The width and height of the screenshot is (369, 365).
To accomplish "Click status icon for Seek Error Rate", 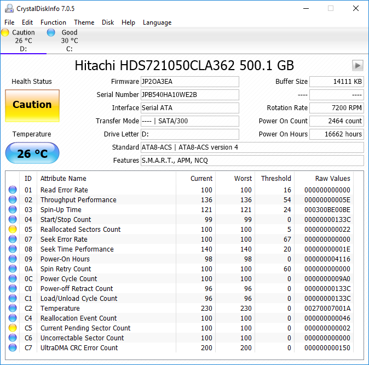I will tap(13, 239).
